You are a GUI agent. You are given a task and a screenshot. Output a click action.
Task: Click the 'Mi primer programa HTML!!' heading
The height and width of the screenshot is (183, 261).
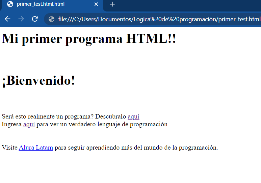pyautogui.click(x=89, y=38)
